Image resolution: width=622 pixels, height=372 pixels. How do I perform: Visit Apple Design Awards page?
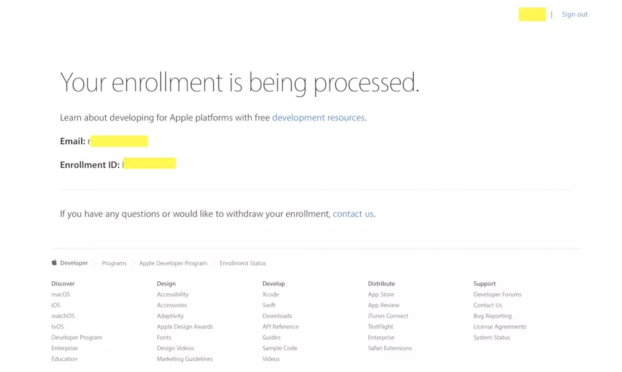tap(185, 327)
